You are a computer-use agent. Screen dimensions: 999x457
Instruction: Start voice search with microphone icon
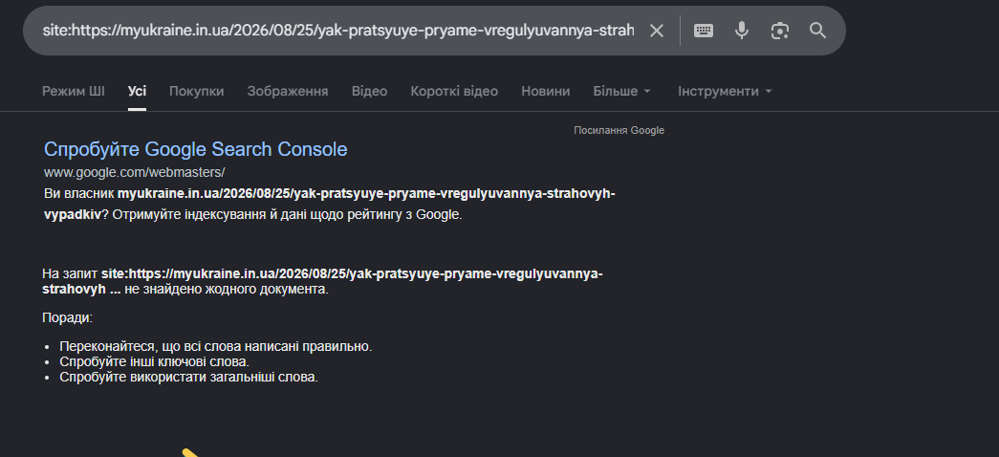(x=742, y=31)
